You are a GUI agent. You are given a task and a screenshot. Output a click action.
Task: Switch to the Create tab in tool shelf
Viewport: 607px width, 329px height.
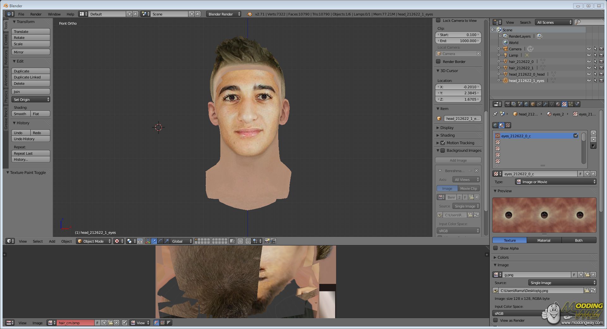click(6, 40)
